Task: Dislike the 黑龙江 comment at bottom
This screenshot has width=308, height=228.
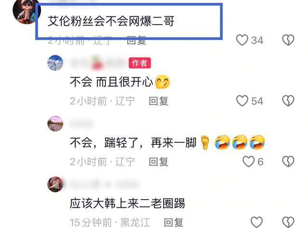Action: [x=288, y=222]
